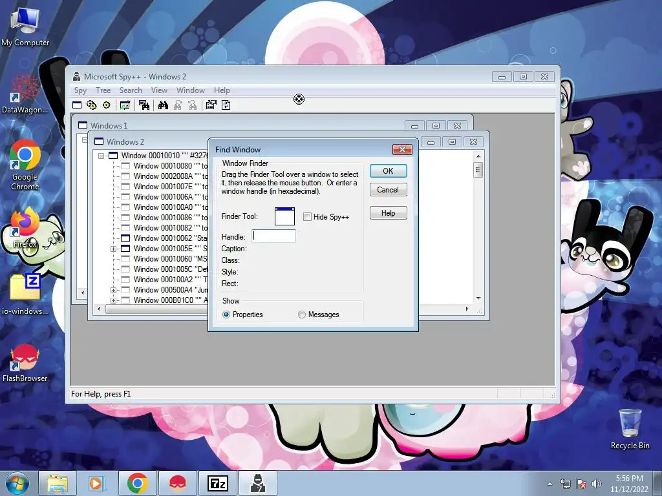Click the Log Messages toolbar icon

125,105
